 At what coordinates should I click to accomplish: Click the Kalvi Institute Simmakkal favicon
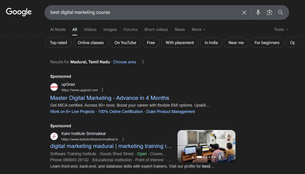[x=54, y=136]
